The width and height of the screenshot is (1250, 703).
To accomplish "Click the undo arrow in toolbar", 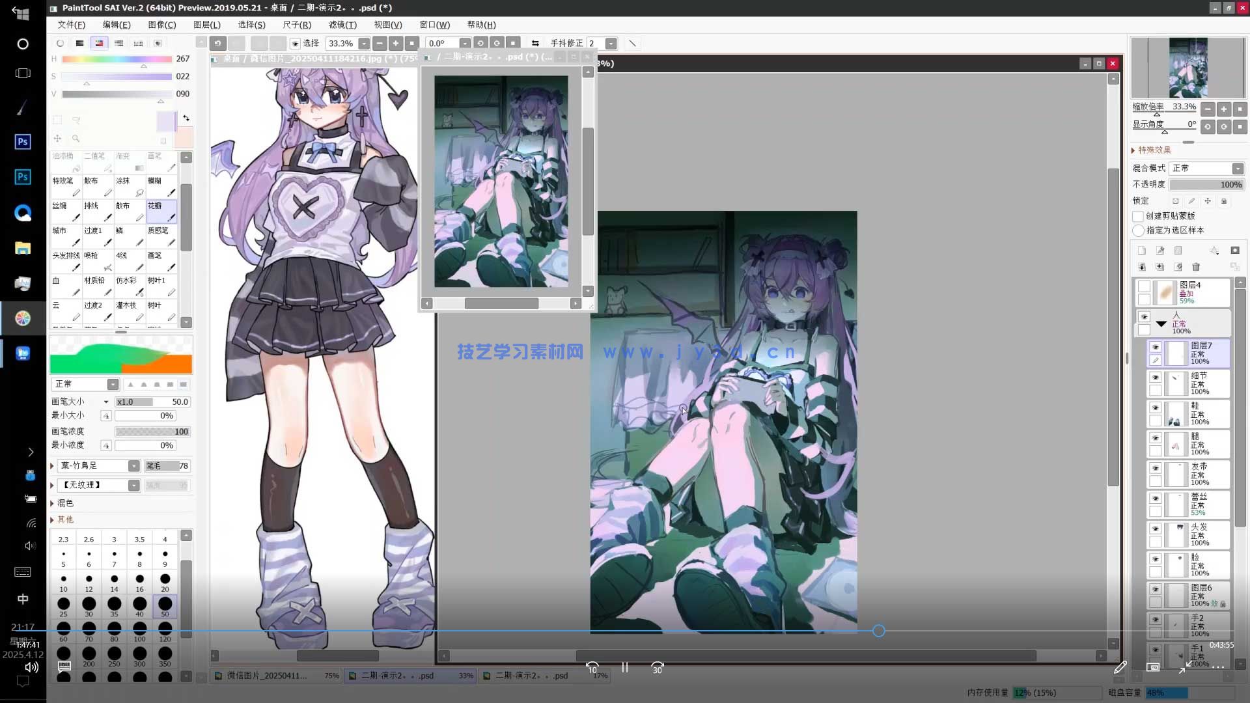I will 218,44.
